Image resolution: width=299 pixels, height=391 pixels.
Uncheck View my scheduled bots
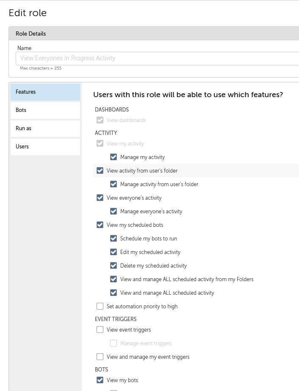coord(100,225)
